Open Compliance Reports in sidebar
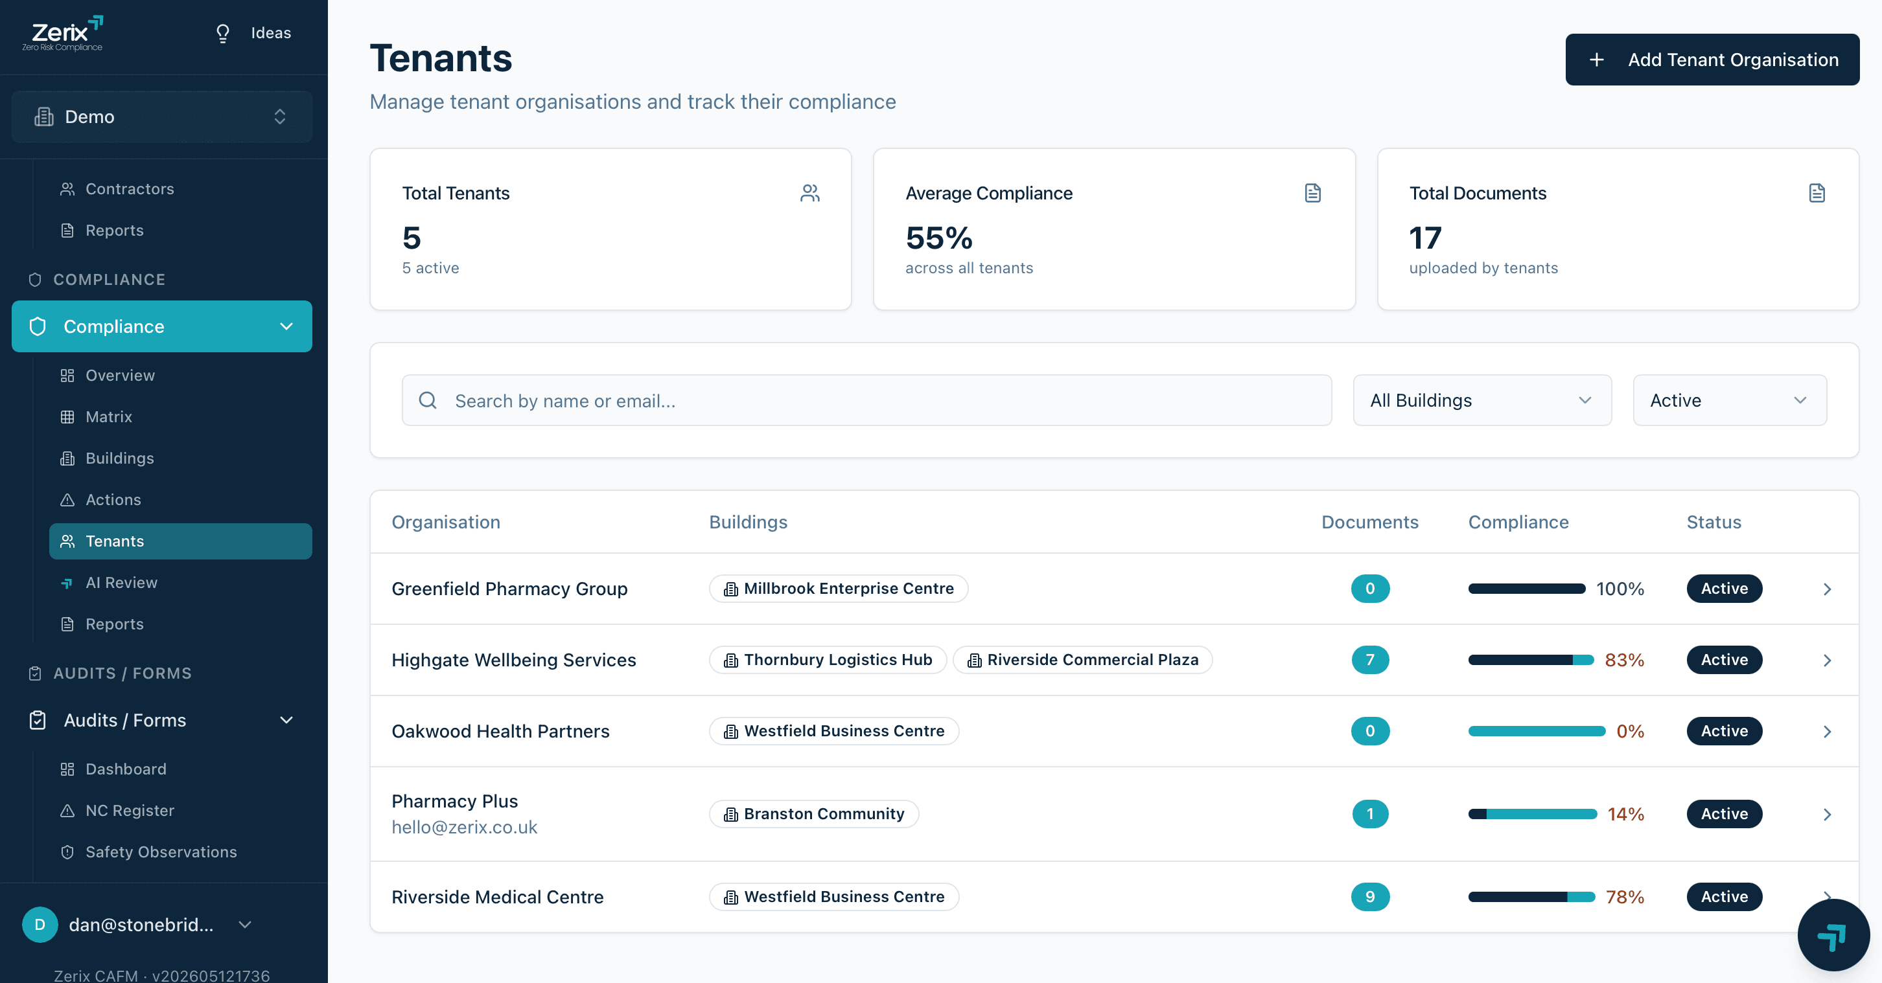This screenshot has height=983, width=1882. [180, 625]
